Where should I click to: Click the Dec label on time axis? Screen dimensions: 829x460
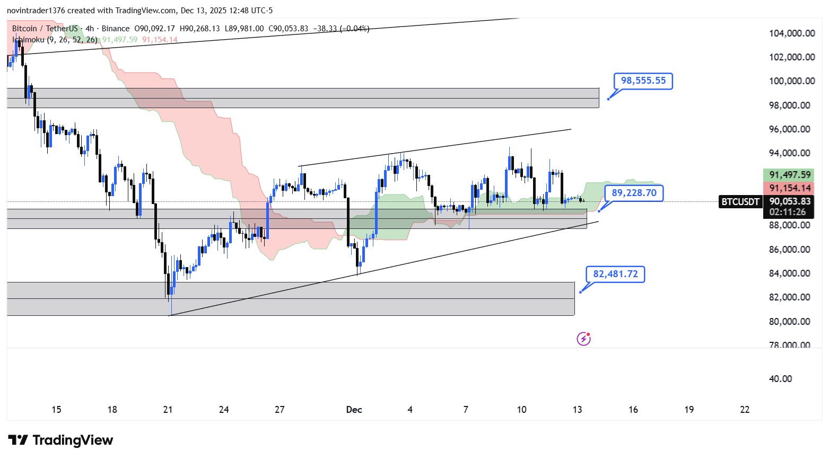[x=354, y=410]
